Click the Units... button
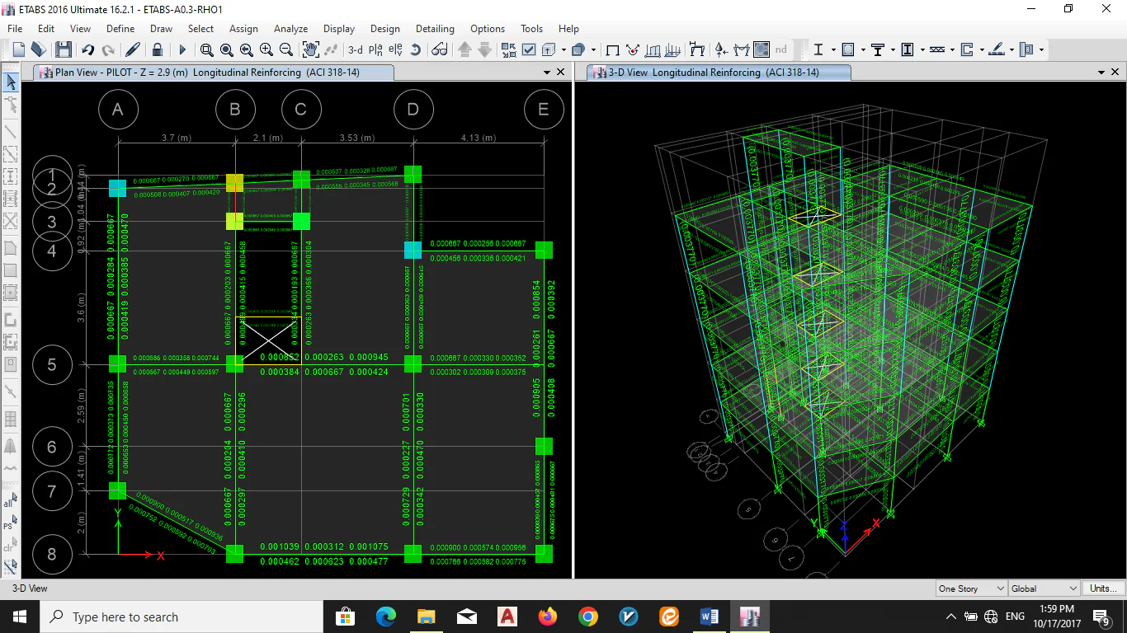 click(1103, 588)
